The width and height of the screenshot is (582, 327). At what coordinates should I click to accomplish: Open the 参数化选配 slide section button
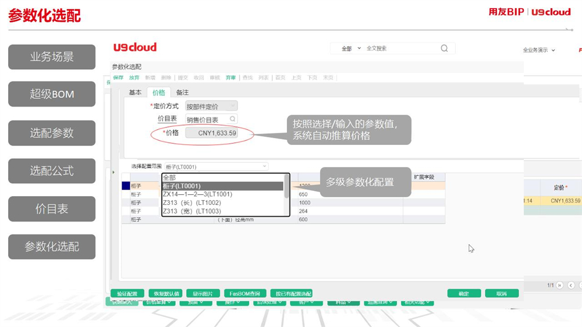[52, 247]
